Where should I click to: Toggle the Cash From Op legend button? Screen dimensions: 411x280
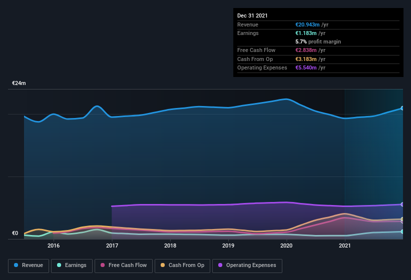point(182,265)
